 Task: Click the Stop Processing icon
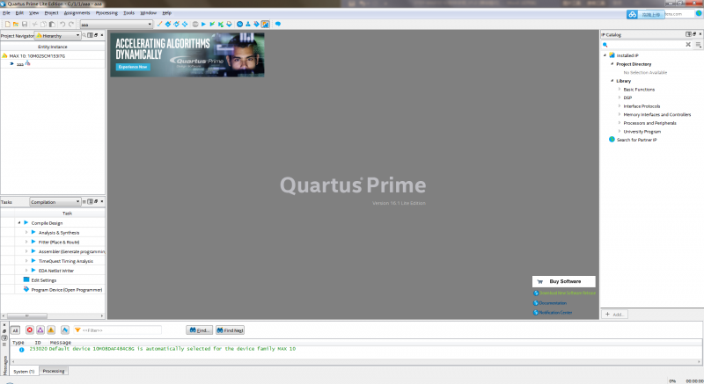click(195, 25)
